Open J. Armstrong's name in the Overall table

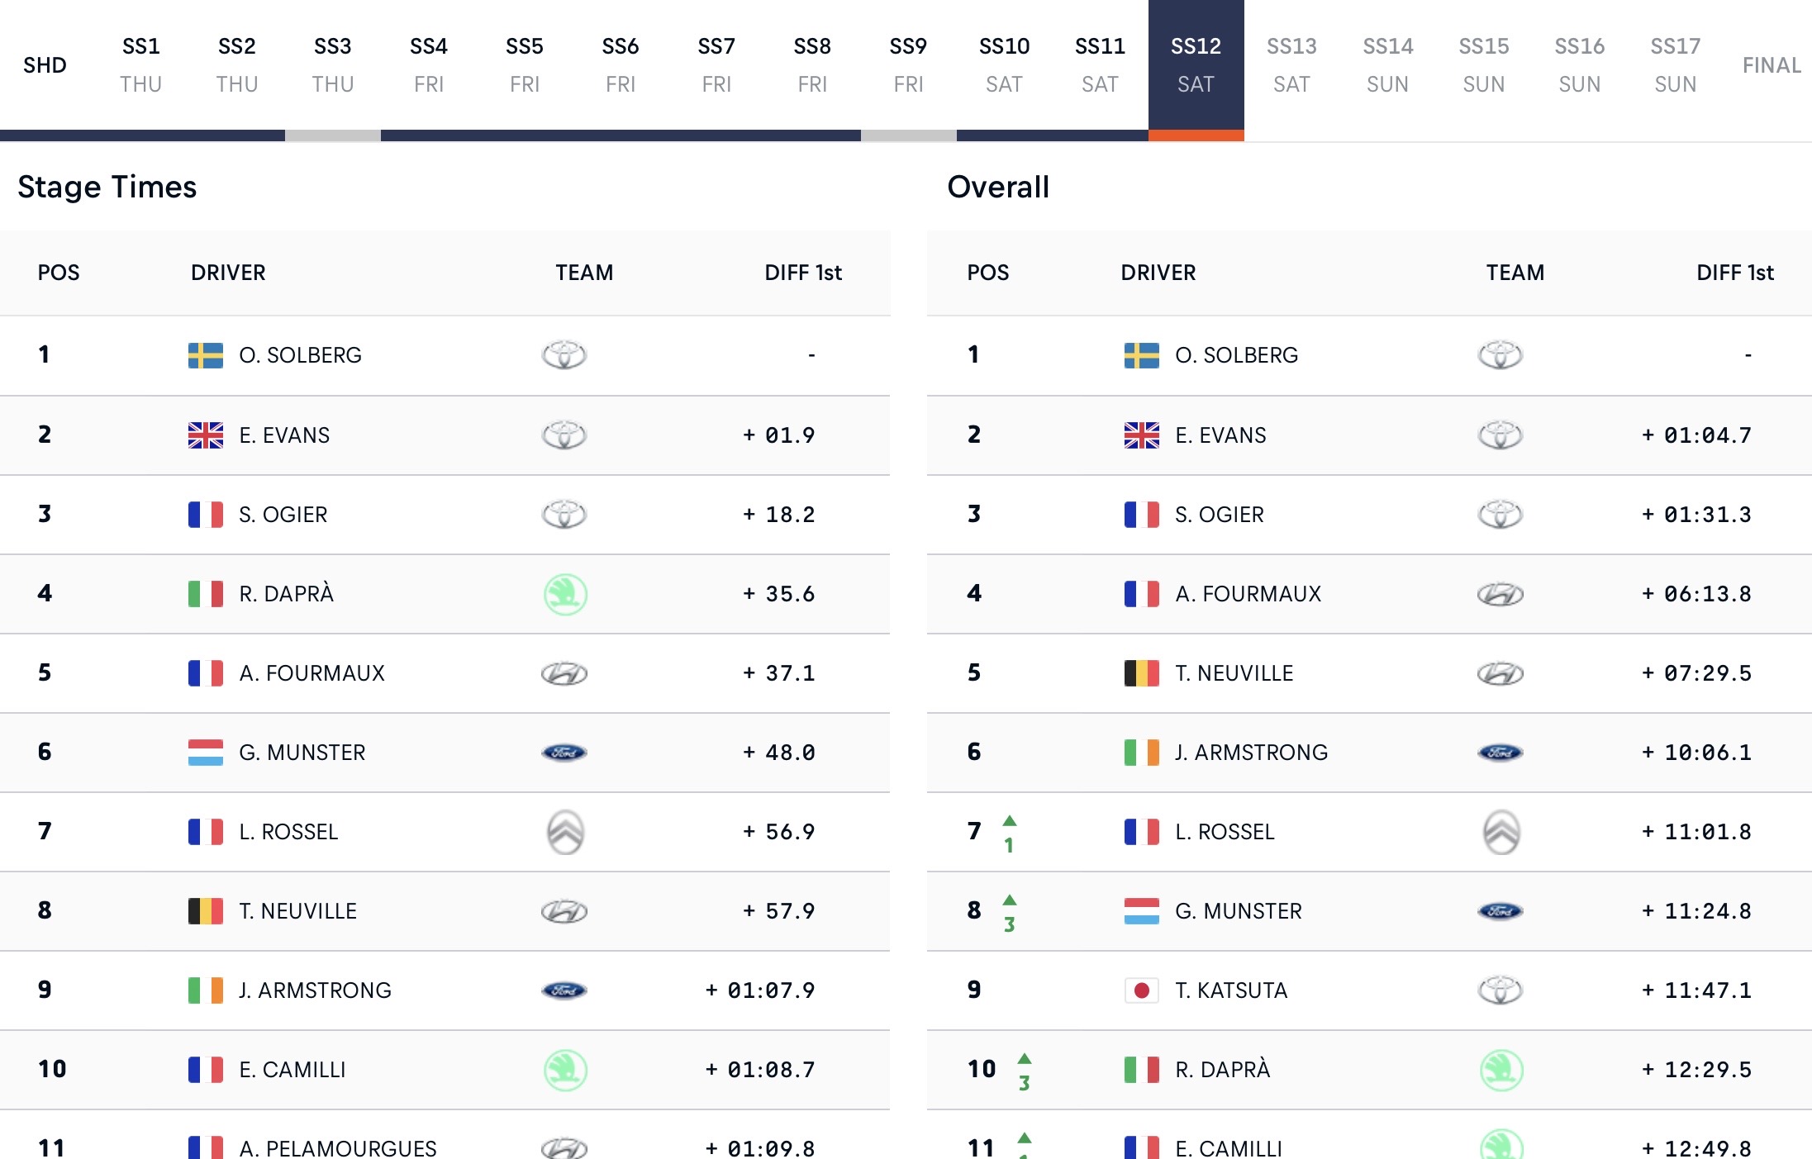pos(1251,753)
